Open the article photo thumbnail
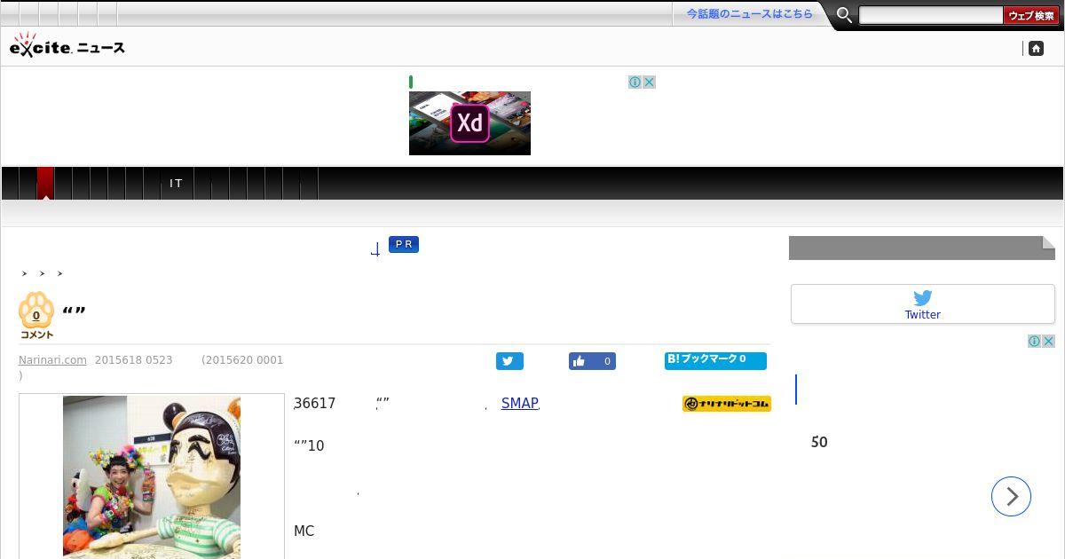 [152, 477]
